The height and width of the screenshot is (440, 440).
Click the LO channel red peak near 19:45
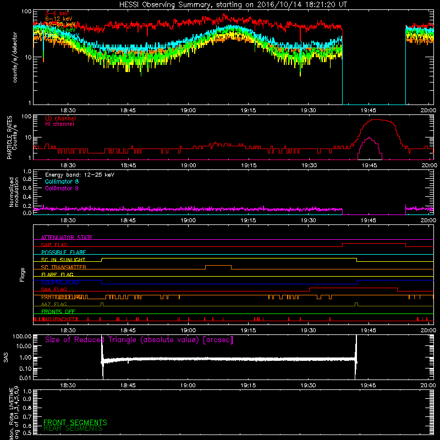(376, 120)
